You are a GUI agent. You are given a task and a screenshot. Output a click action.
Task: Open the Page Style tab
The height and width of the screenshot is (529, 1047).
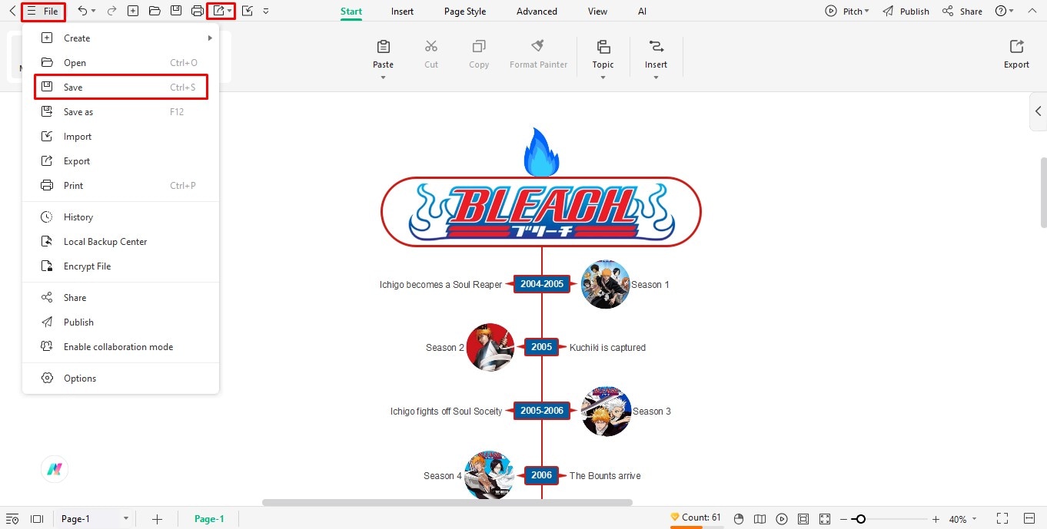[465, 12]
